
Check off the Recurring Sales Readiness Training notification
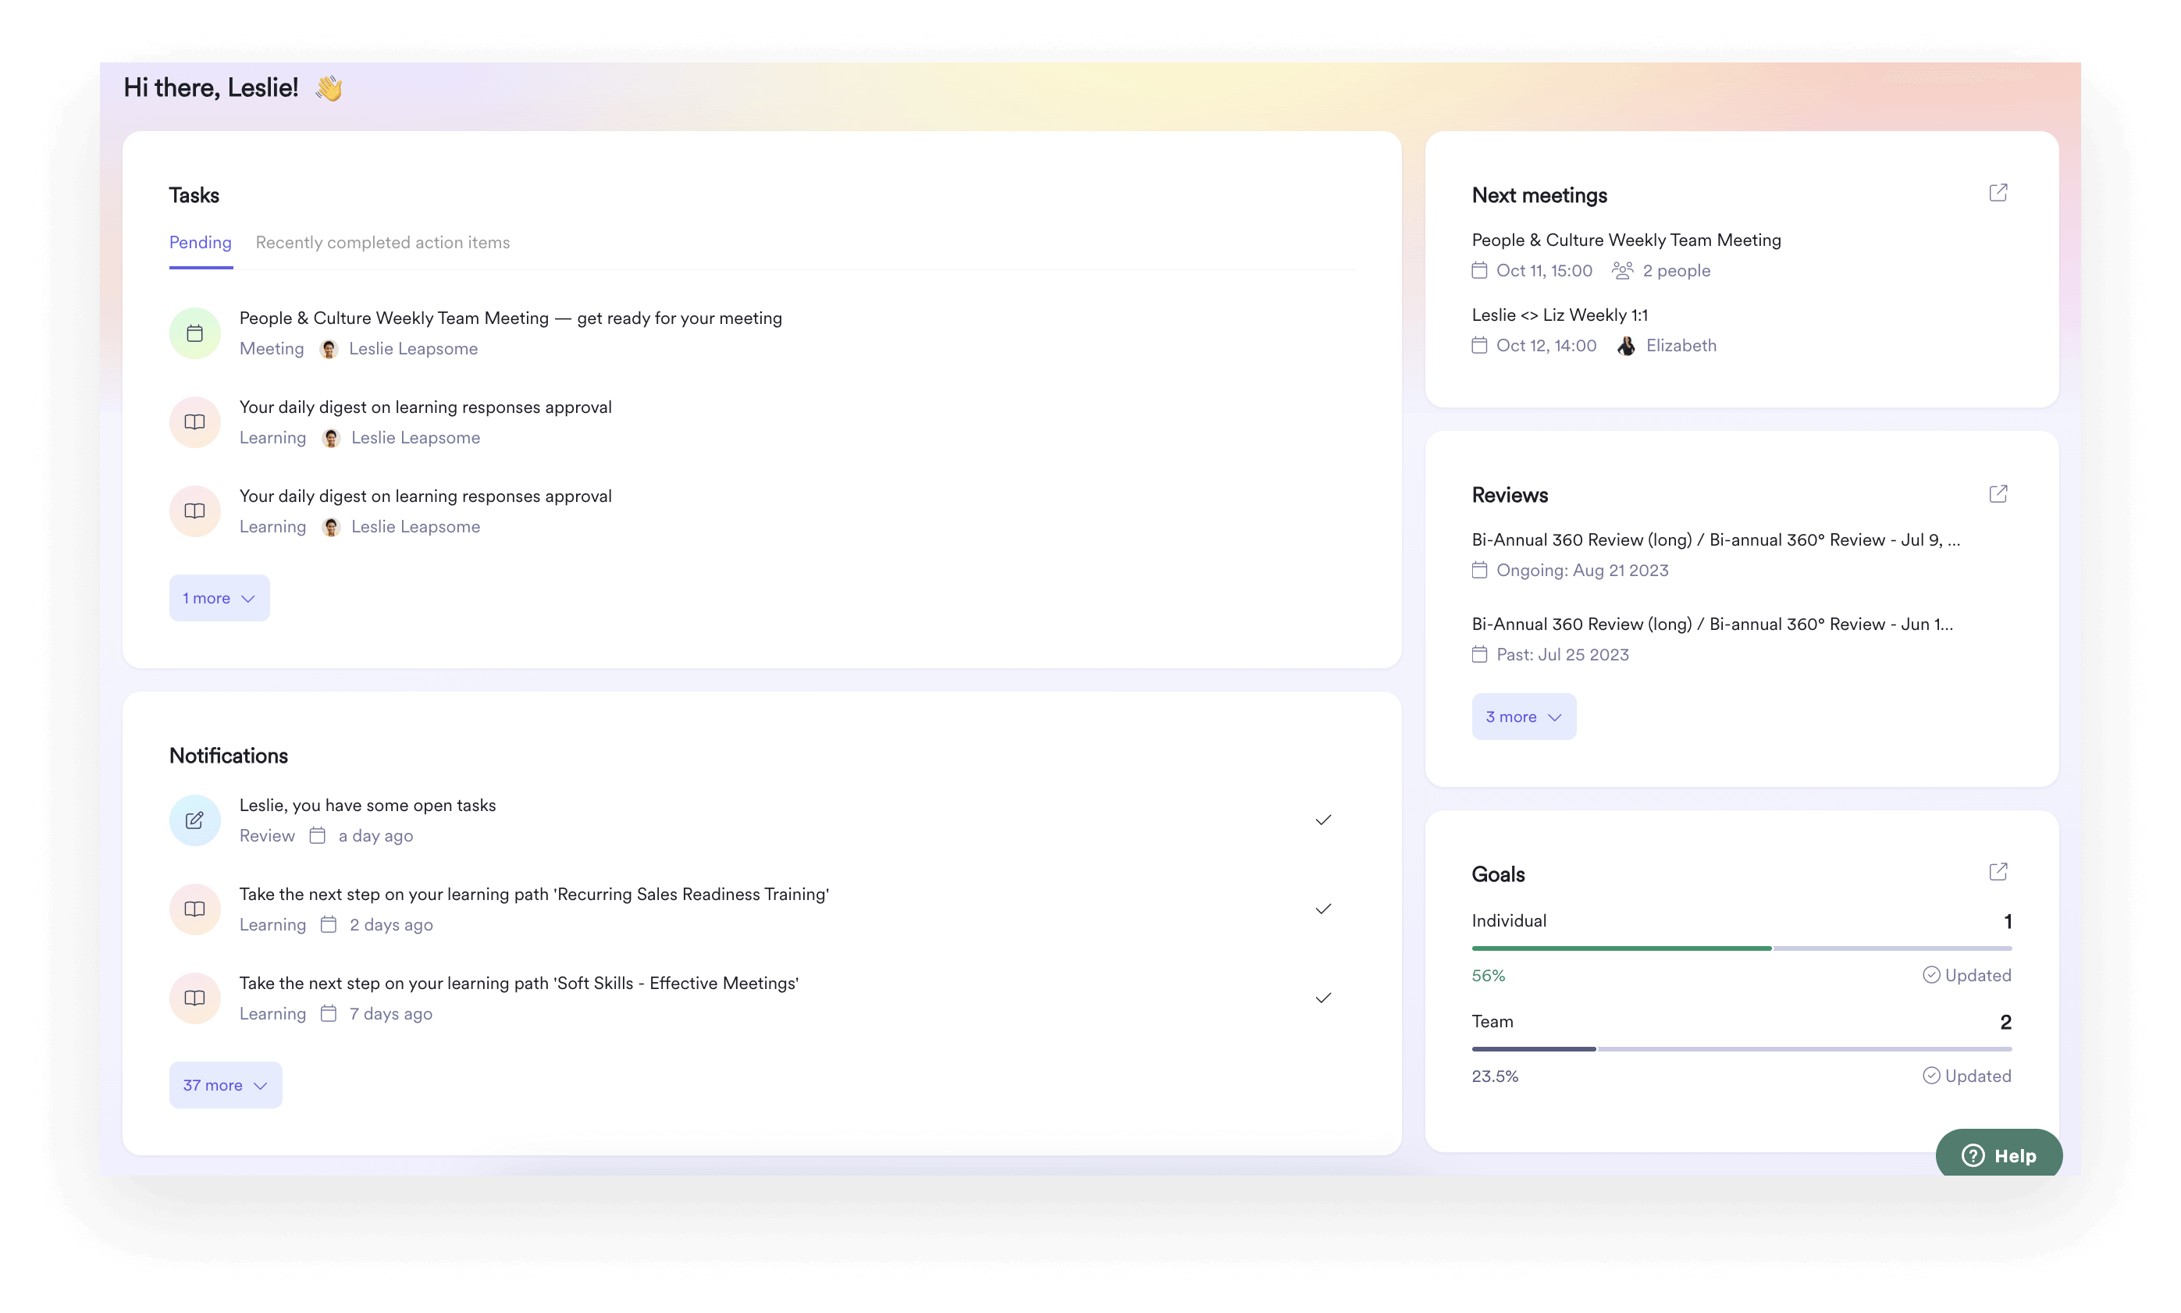[x=1323, y=909]
